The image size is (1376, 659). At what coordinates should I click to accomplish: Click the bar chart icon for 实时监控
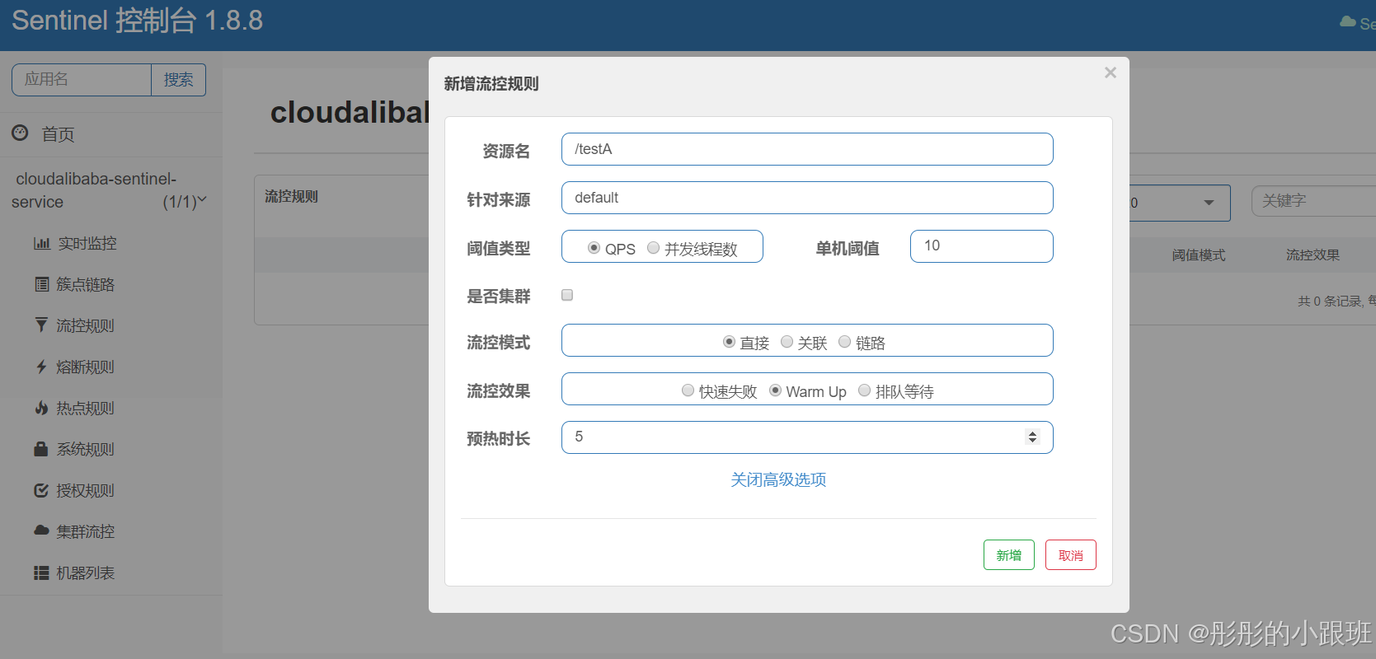pyautogui.click(x=42, y=243)
